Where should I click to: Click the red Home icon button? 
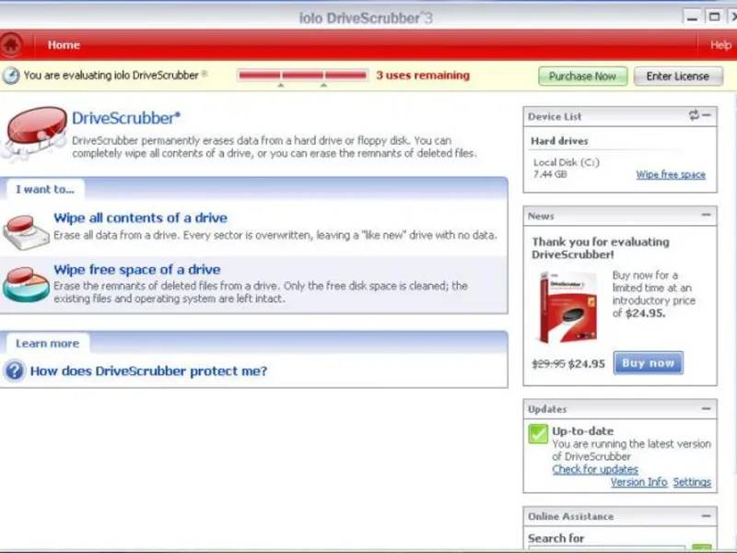[x=12, y=44]
